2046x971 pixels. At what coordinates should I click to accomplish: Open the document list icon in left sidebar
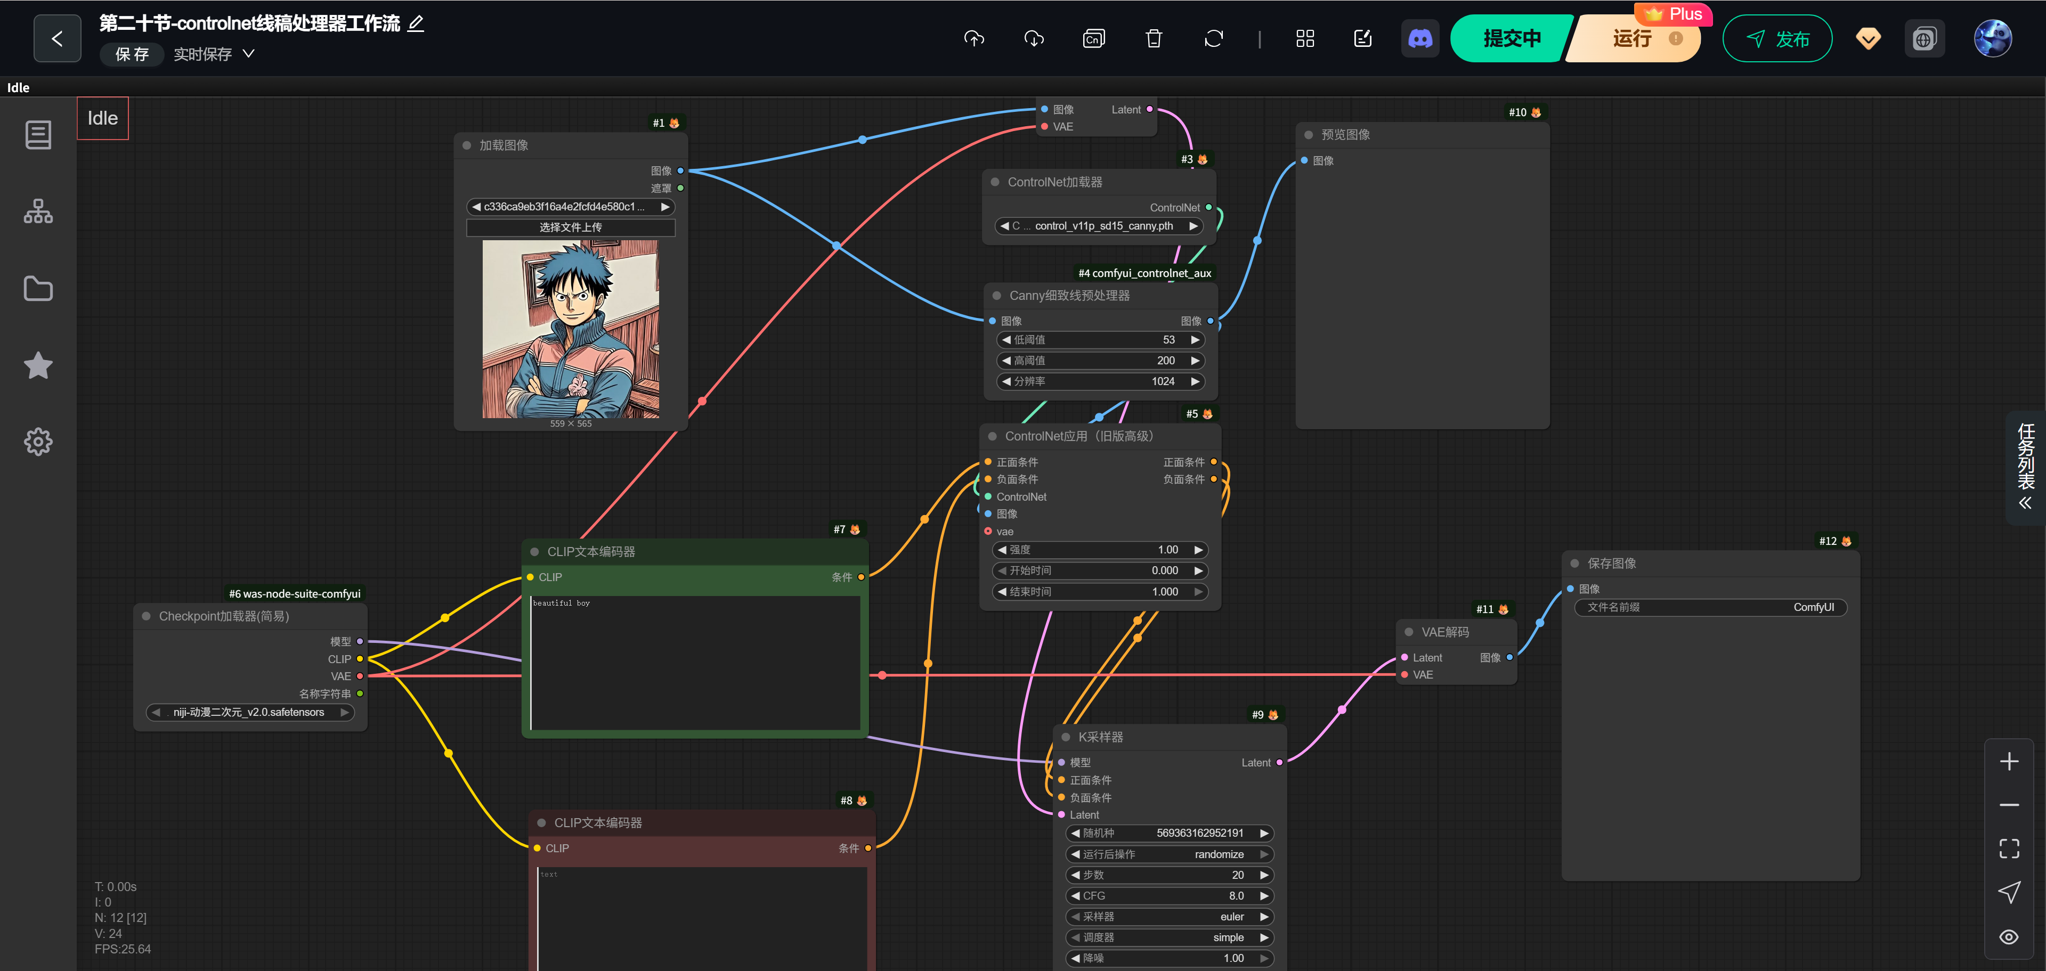pyautogui.click(x=38, y=135)
